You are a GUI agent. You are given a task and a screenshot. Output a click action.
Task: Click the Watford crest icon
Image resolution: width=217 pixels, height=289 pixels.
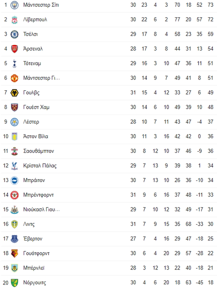tap(15, 253)
